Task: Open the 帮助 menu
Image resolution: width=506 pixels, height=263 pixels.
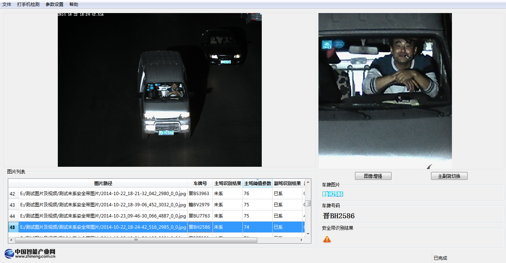Action: click(74, 4)
